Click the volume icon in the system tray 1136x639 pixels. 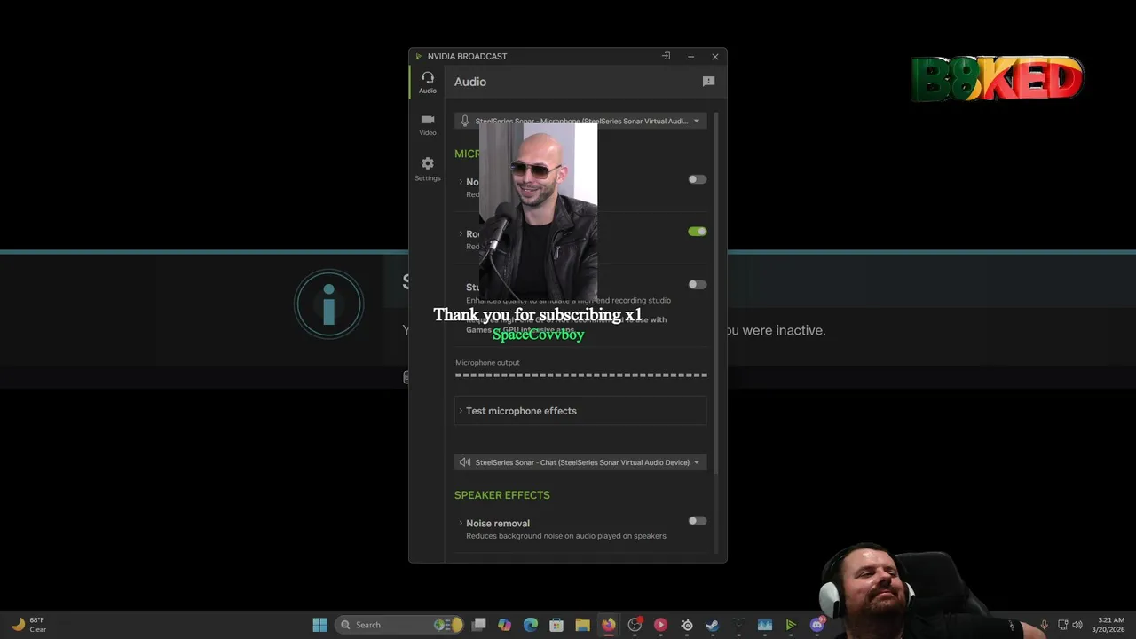pyautogui.click(x=1077, y=625)
